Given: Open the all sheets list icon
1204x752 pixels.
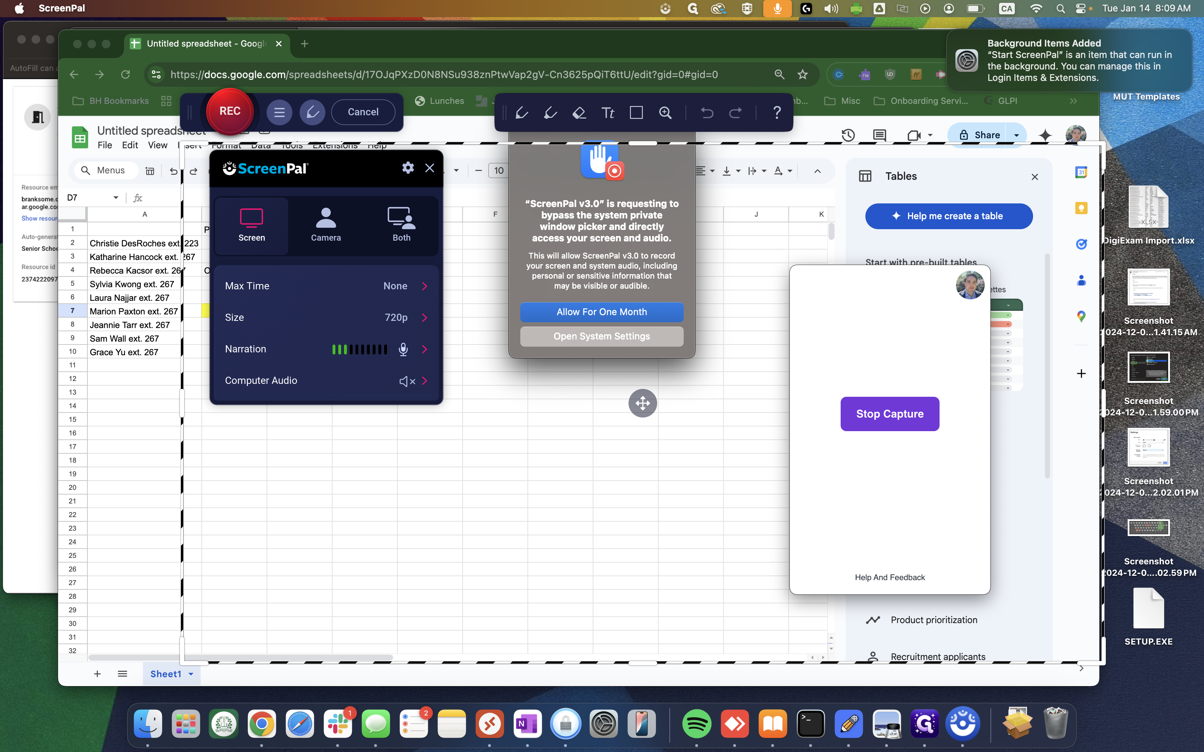Looking at the screenshot, I should point(123,674).
